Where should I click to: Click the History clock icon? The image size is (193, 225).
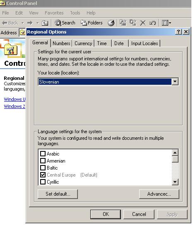click(x=111, y=23)
